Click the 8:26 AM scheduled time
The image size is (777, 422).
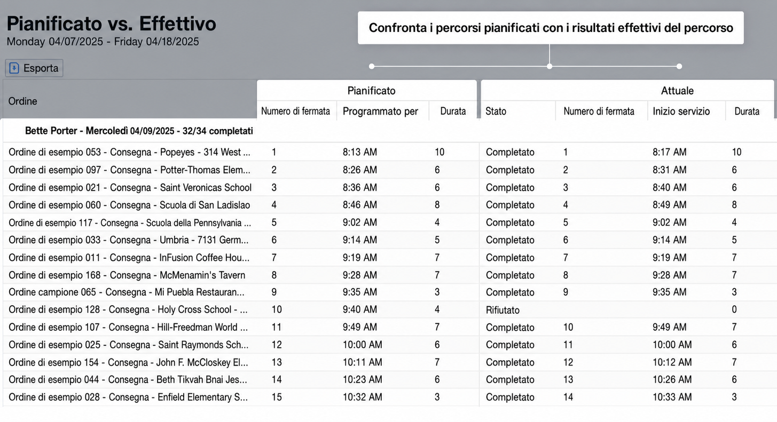(360, 170)
